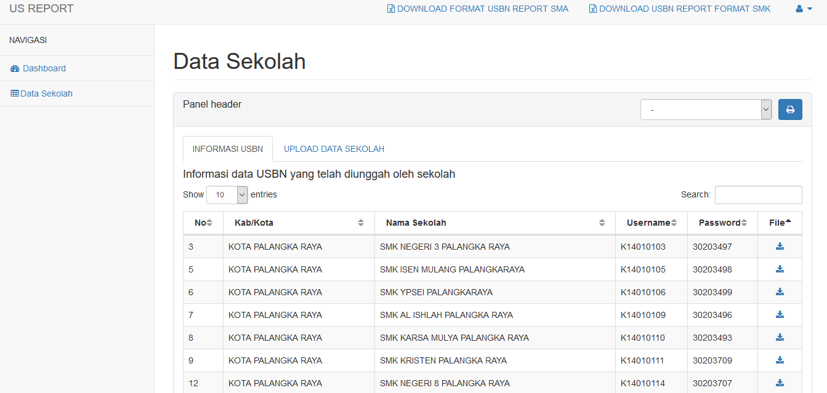The width and height of the screenshot is (827, 393).
Task: Open Dashboard from the navigation sidebar
Action: (44, 68)
